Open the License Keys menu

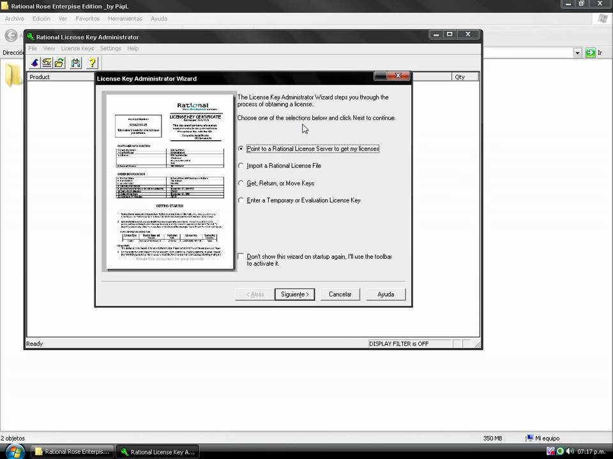click(x=77, y=48)
